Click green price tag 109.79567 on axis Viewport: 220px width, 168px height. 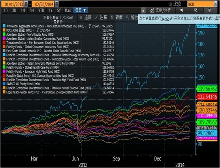[x=207, y=122]
